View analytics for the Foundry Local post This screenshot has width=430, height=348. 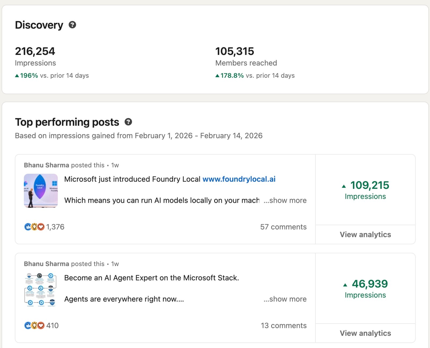tap(365, 235)
